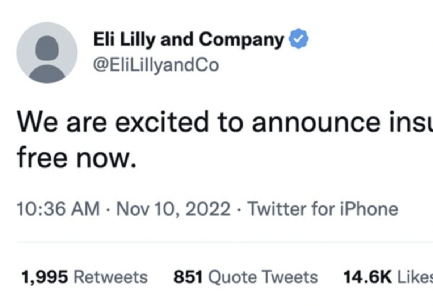Click the word "excited" in the tweet
The image size is (433, 306).
click(x=161, y=122)
